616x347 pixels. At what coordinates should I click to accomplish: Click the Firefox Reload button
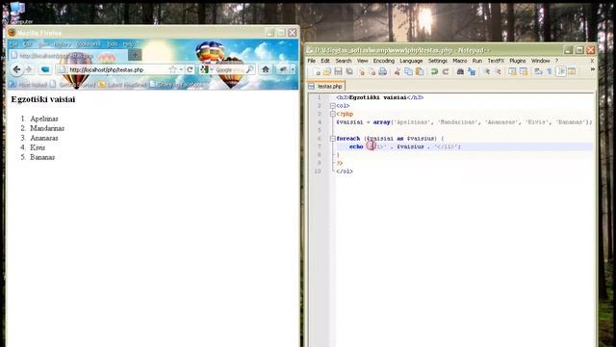[190, 69]
